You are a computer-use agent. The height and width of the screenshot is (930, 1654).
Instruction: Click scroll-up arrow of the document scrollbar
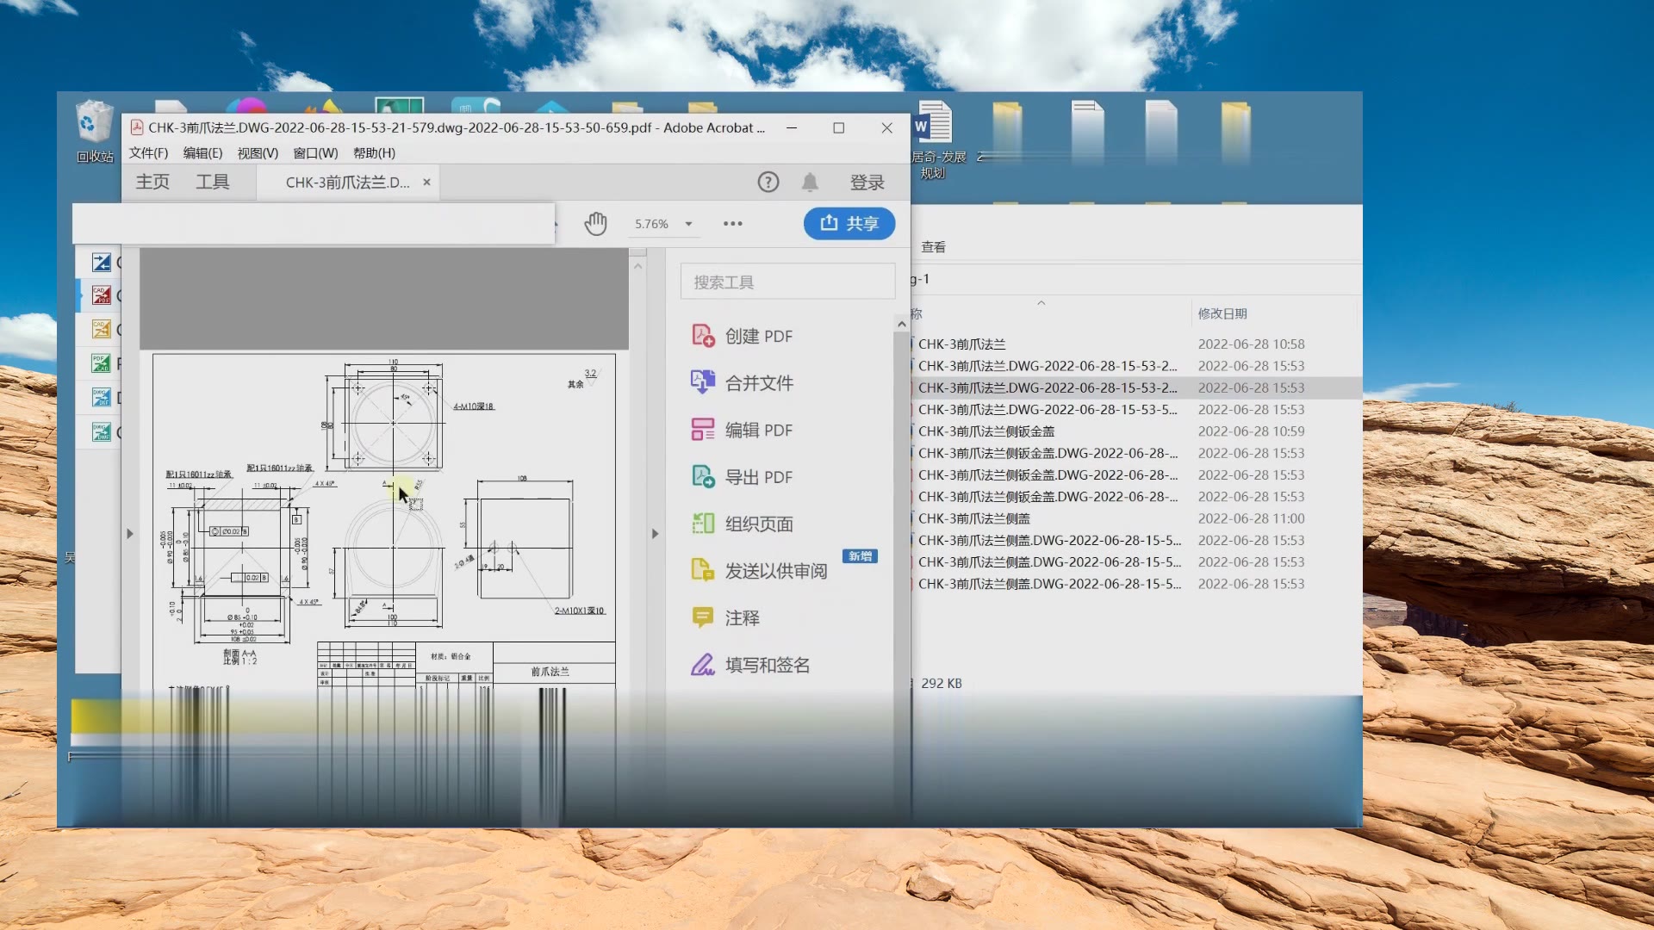tap(637, 266)
